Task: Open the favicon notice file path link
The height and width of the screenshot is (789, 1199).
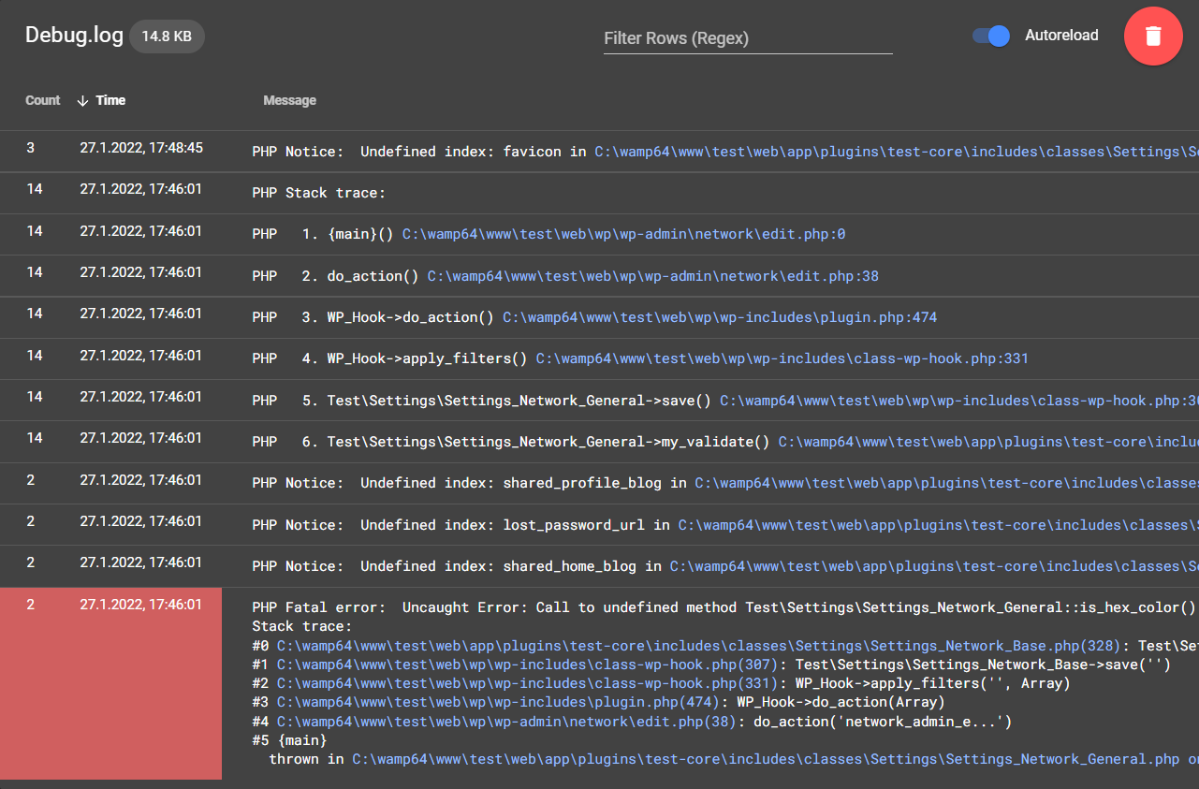Action: point(897,152)
